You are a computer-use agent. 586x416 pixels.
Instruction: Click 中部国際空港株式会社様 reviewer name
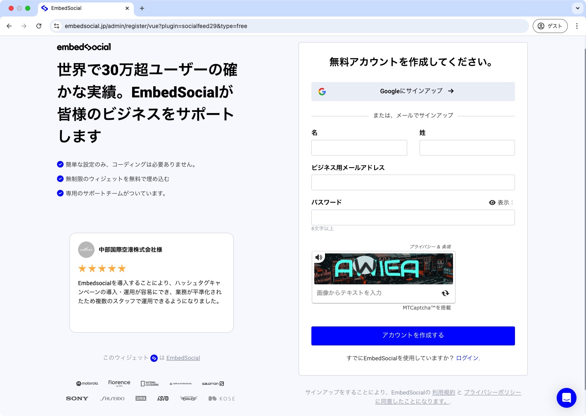pos(130,250)
